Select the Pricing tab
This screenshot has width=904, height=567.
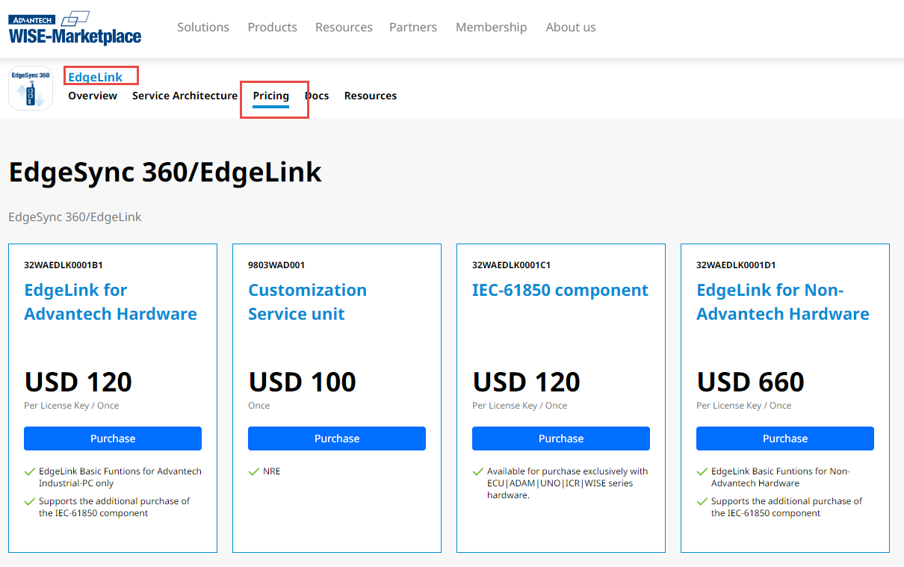coord(270,96)
